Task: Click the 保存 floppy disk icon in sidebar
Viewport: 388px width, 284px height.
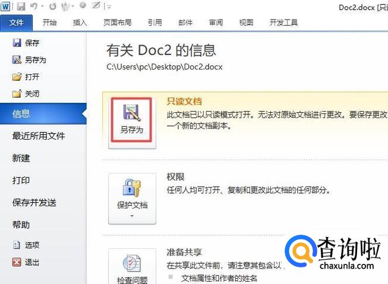Action: [17, 43]
